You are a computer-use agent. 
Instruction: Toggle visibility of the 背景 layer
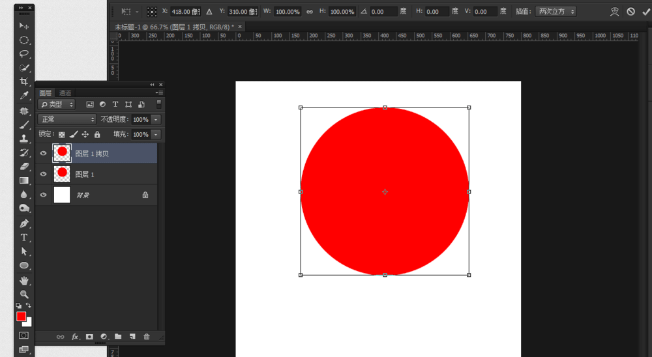[44, 195]
